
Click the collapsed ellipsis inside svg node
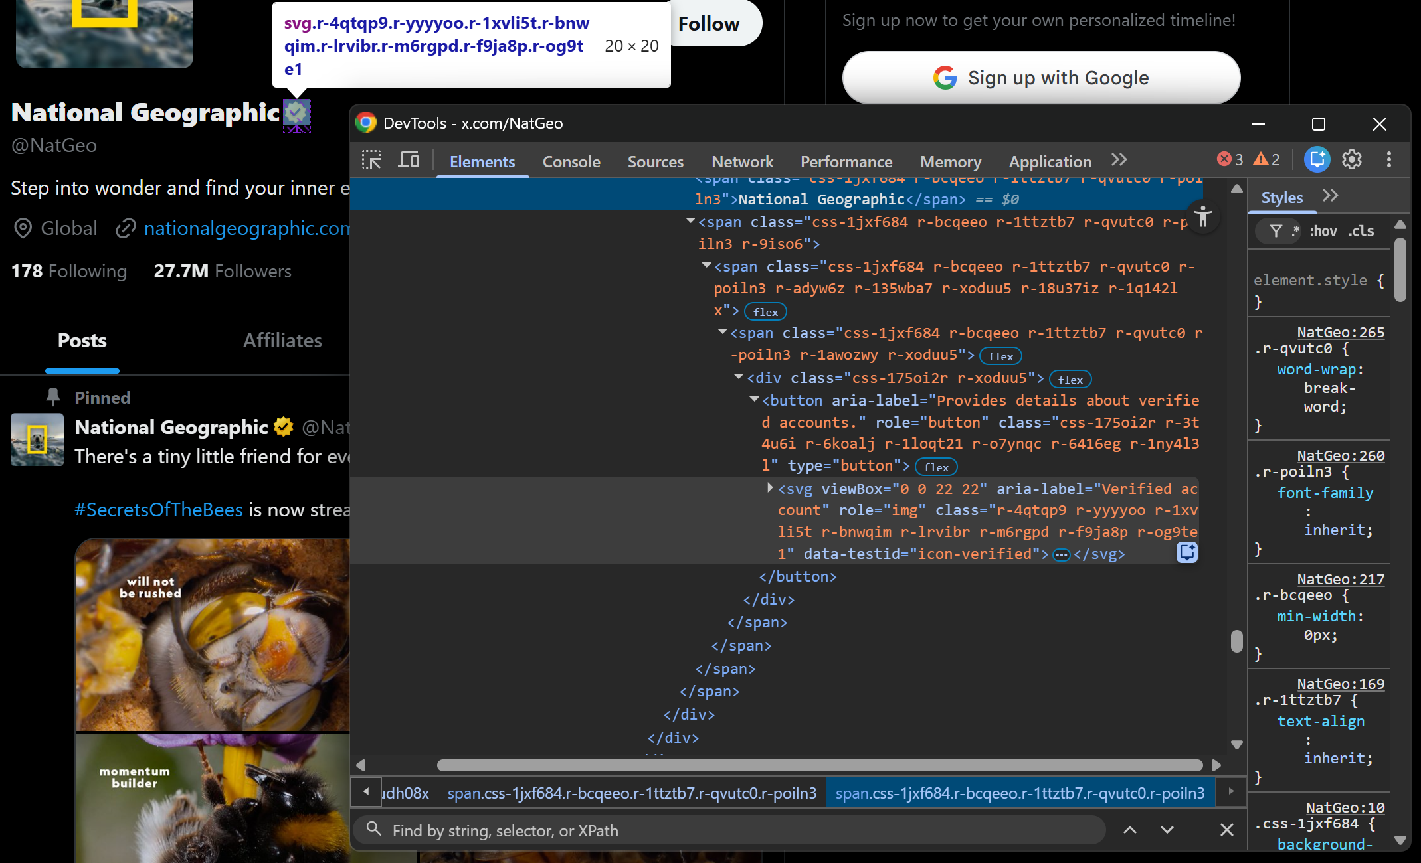1062,555
